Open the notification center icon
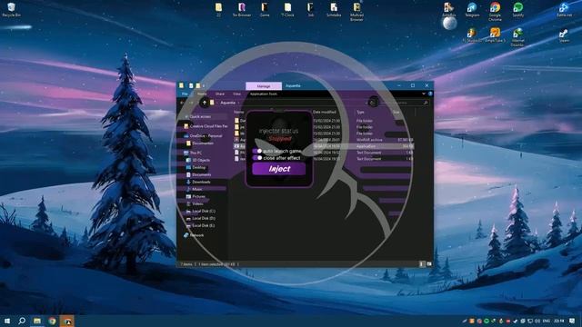Screen dimensions: 582x327 [572, 321]
